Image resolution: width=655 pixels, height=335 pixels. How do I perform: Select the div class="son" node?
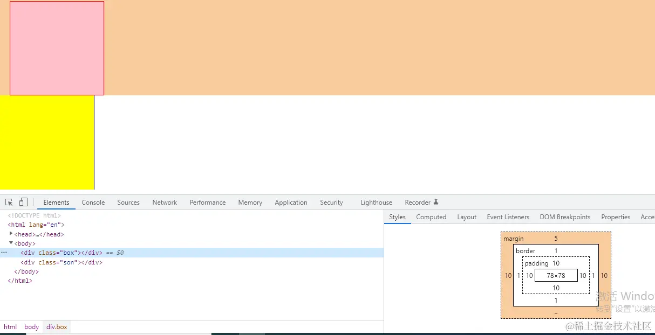[61, 262]
